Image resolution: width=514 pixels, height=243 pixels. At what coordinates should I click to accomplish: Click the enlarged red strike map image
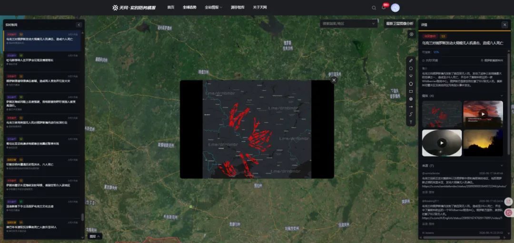click(x=257, y=129)
